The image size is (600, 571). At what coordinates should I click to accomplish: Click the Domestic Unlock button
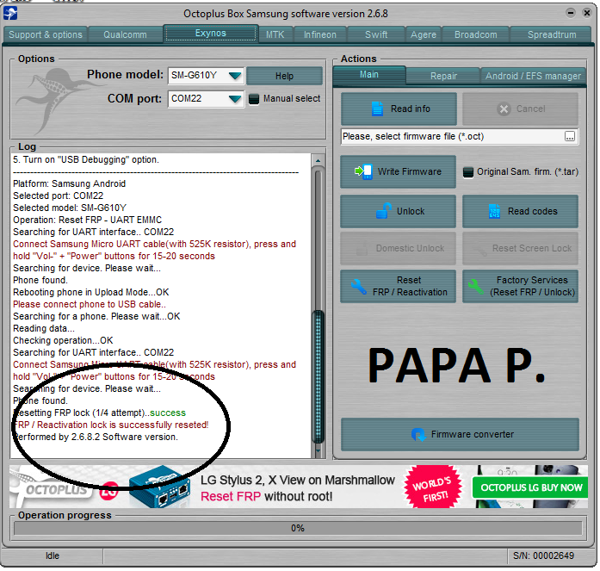[x=398, y=248]
